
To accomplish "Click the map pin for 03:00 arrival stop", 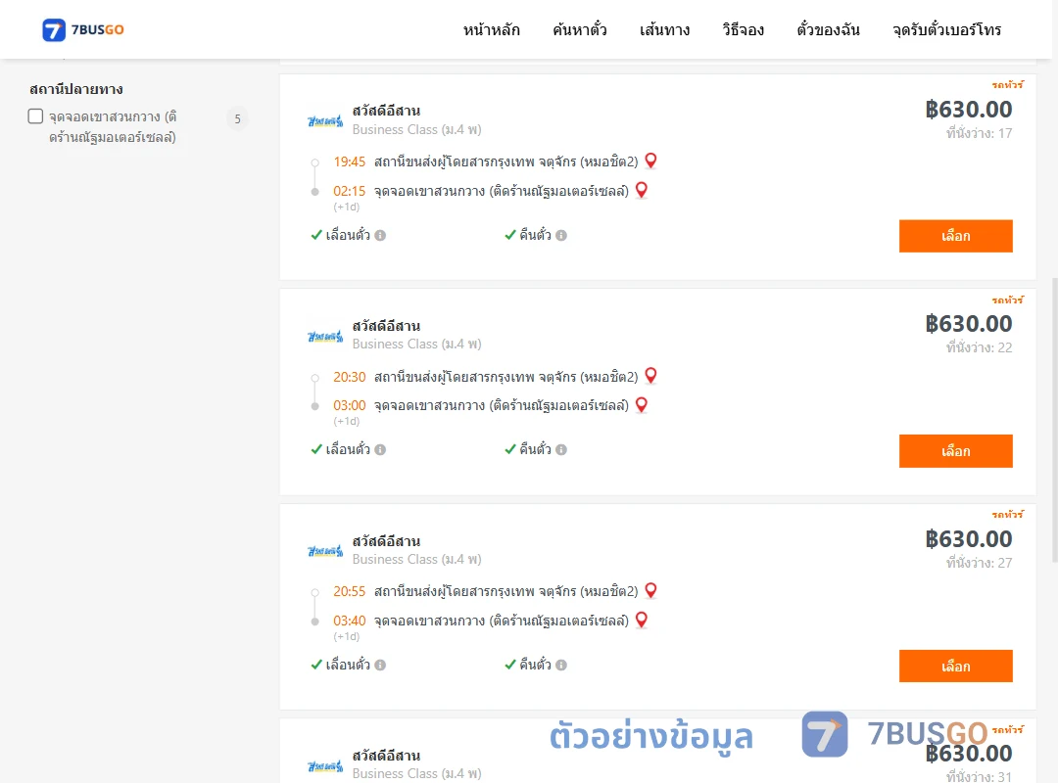I will (x=642, y=404).
